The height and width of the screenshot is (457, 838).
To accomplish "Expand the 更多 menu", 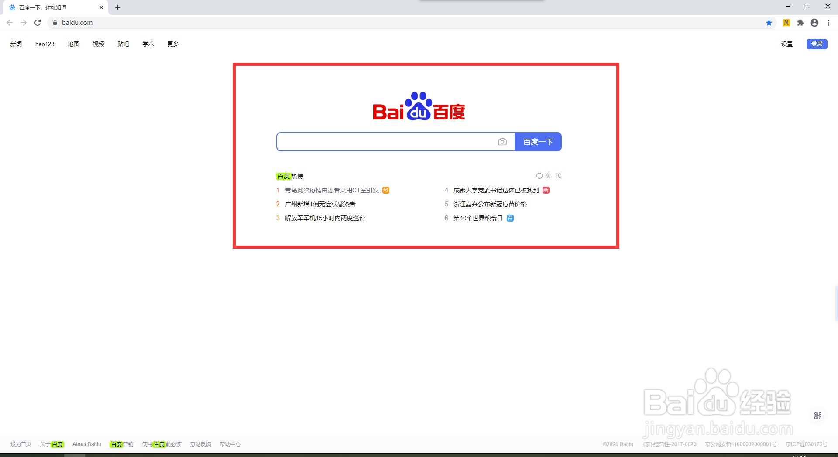I will click(173, 44).
